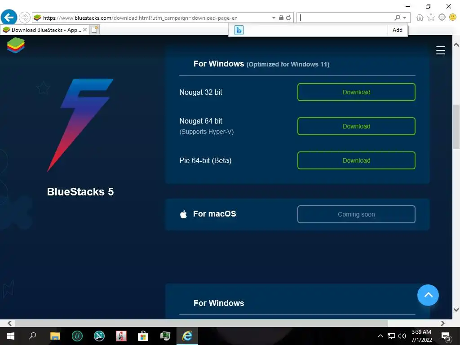Click the horizontal scrollbar right arrow
Viewport: 460px width, 345px height.
(x=442, y=323)
